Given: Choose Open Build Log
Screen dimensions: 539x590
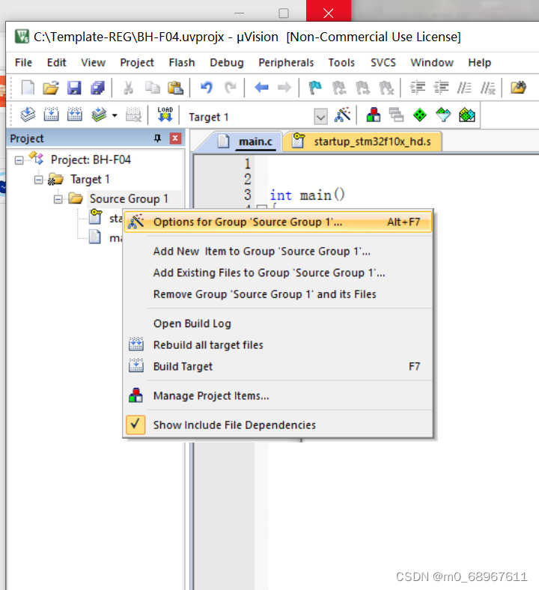Looking at the screenshot, I should click(278, 323).
